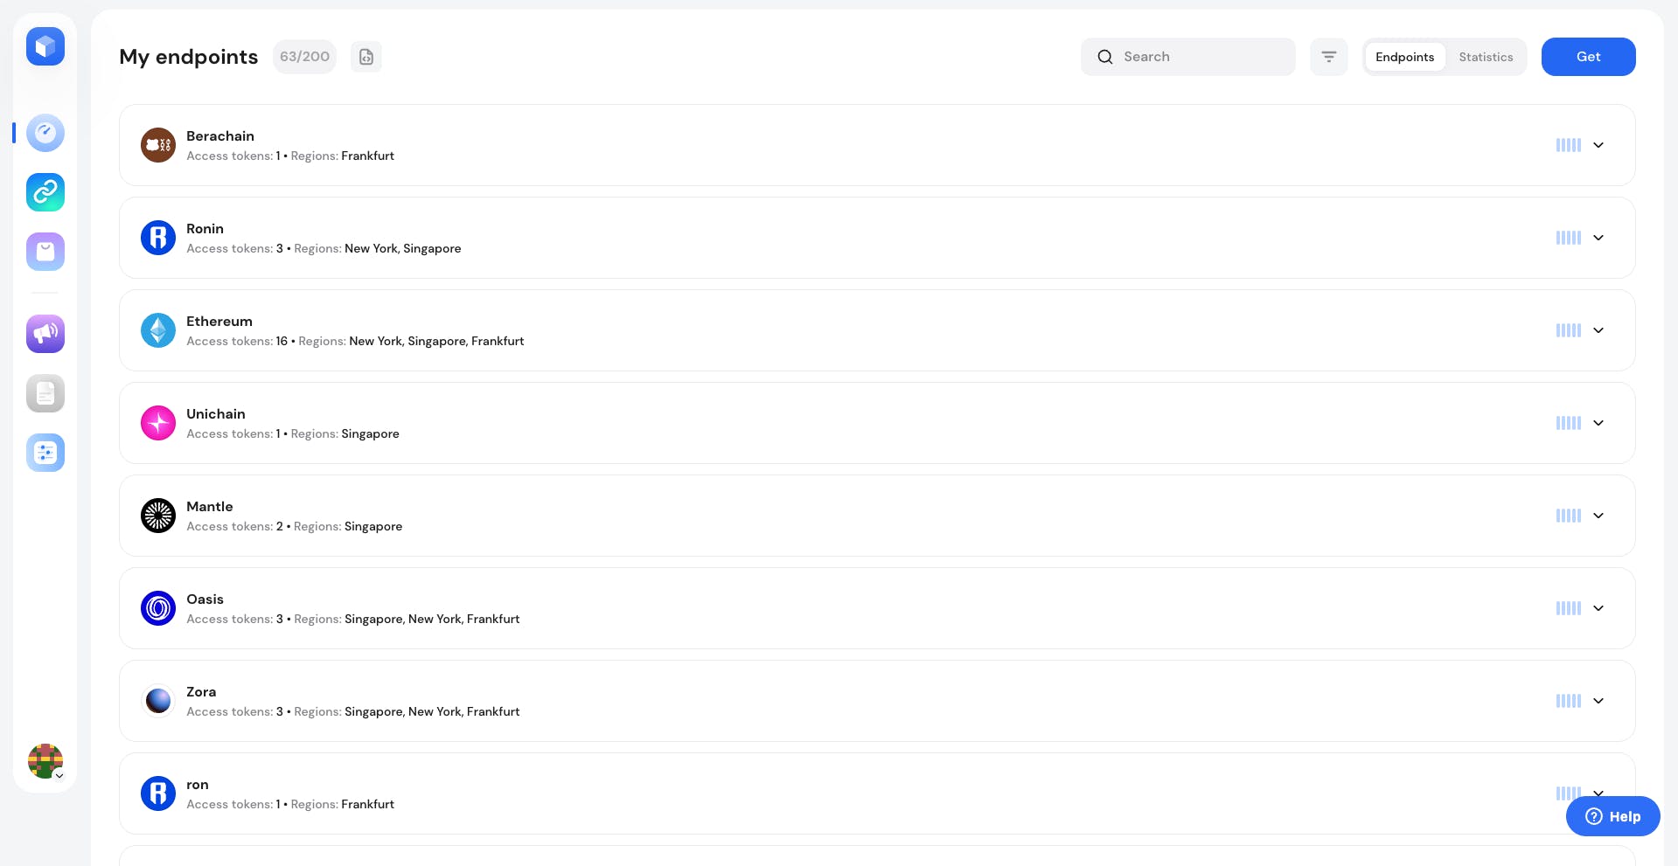The width and height of the screenshot is (1678, 866).
Task: Click the Mantle logo icon
Action: pos(158,516)
